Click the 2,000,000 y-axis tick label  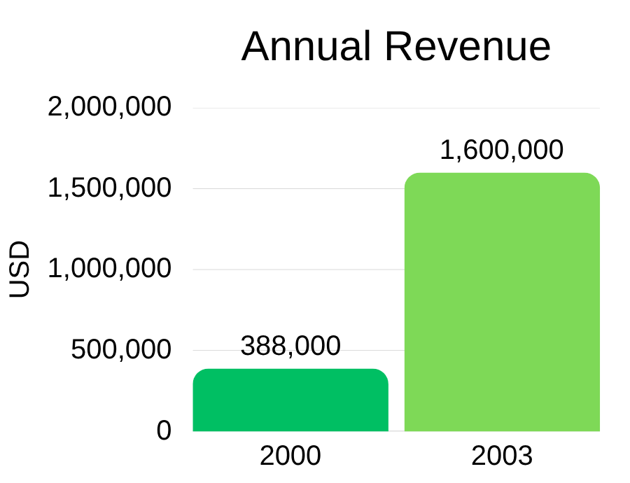(109, 107)
